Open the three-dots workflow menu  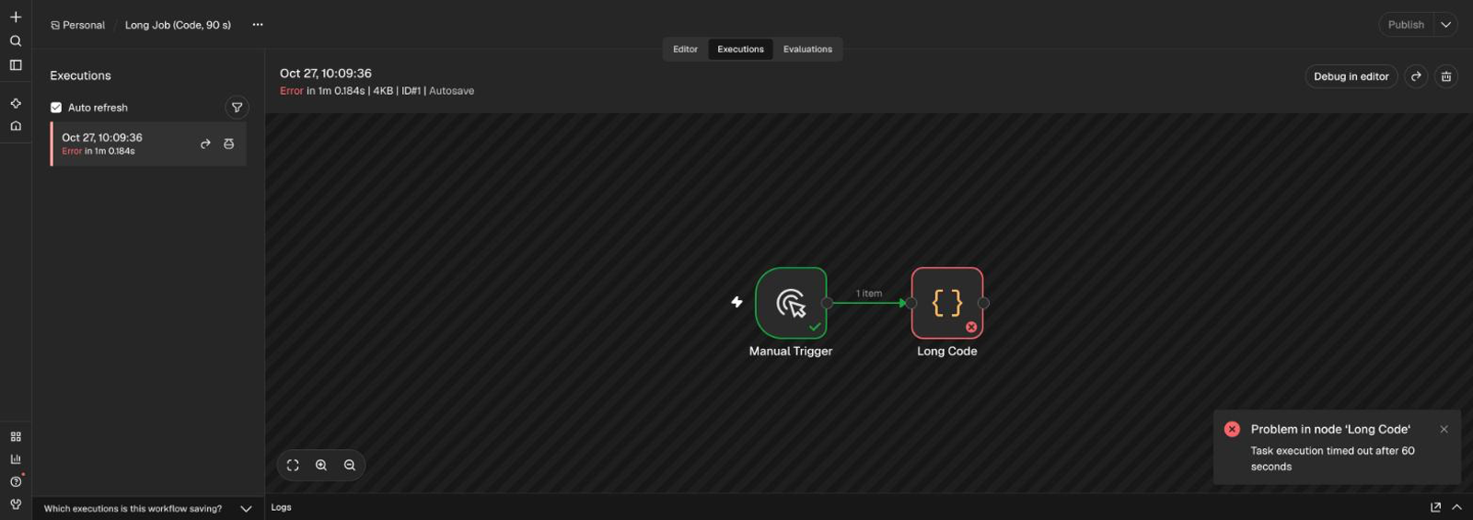(258, 25)
